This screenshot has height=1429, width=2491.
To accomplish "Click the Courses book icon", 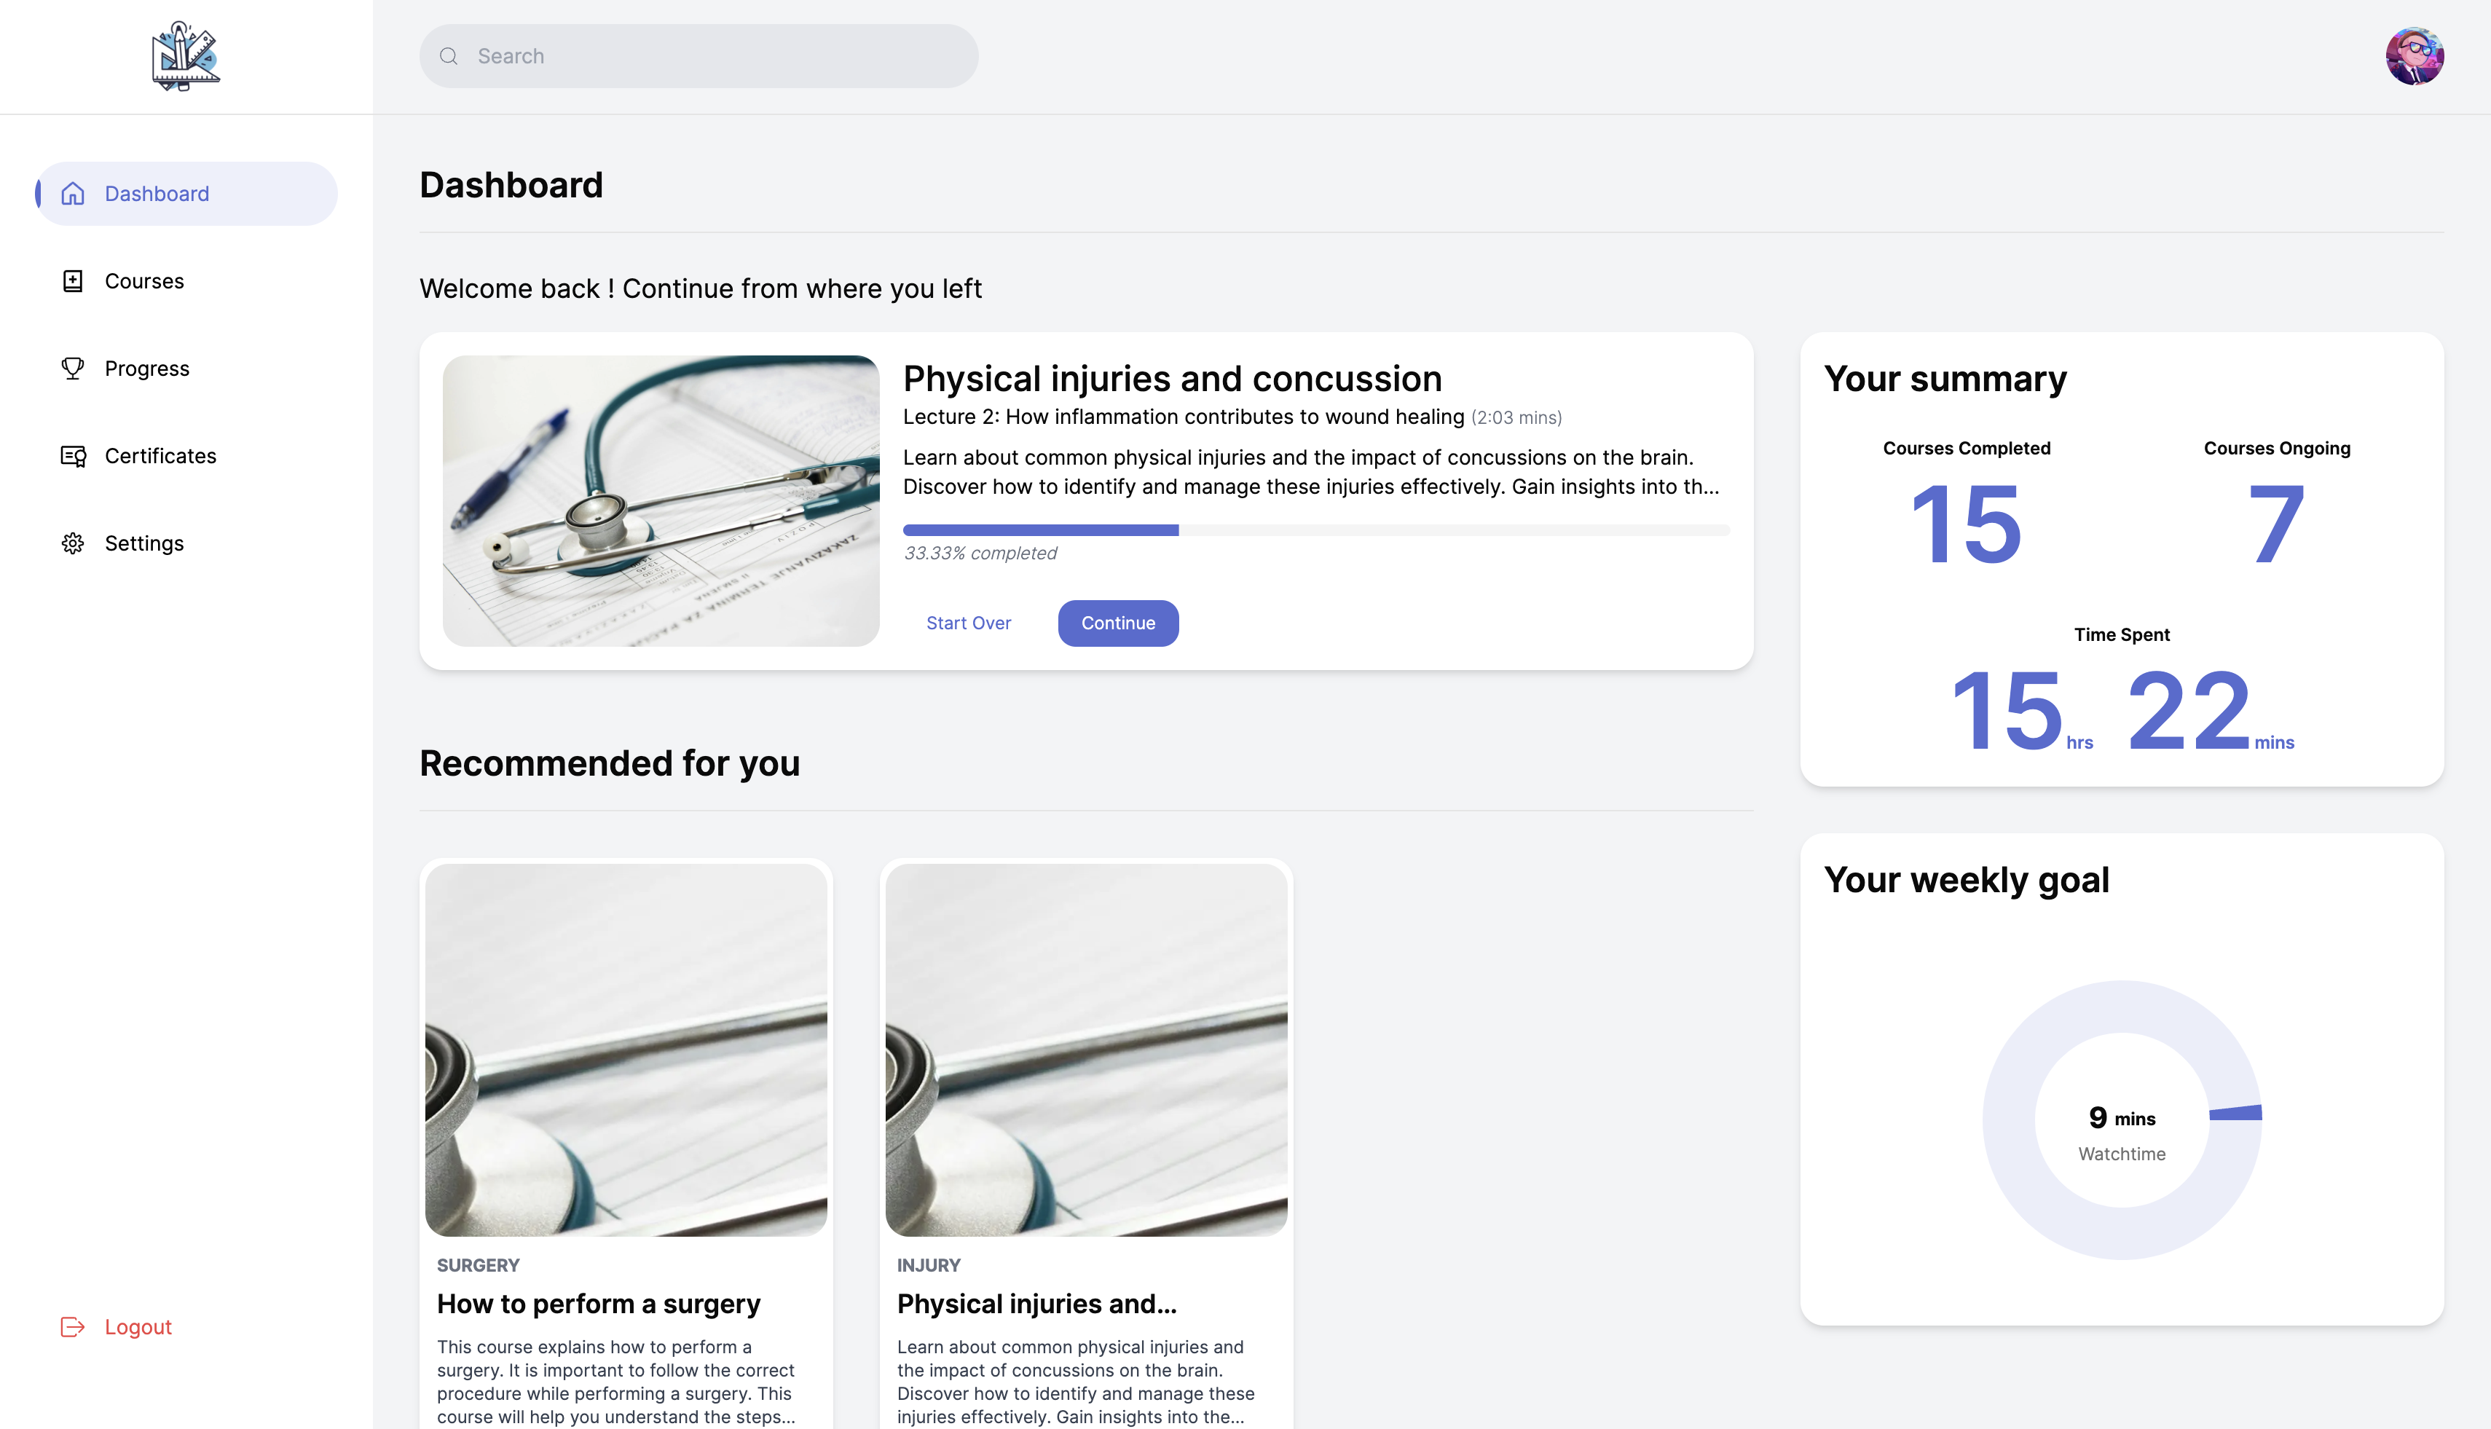I will click(x=73, y=280).
